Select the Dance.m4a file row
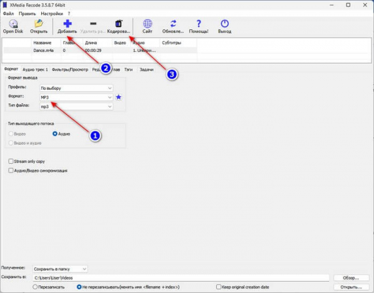 coord(100,51)
